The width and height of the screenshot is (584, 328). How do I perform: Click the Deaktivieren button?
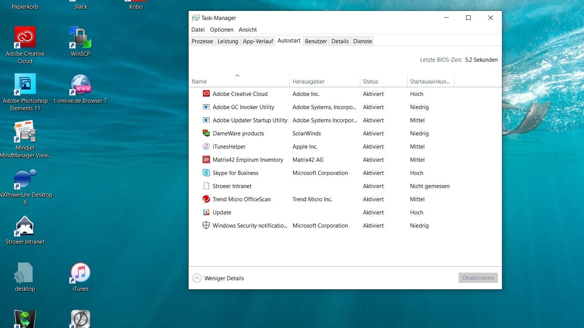click(478, 278)
